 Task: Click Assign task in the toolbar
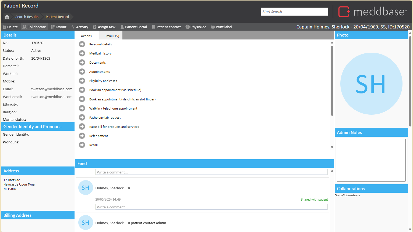click(104, 27)
